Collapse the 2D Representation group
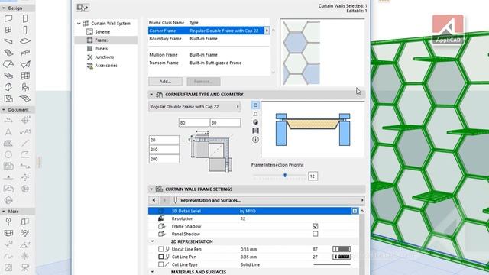 [x=152, y=241]
